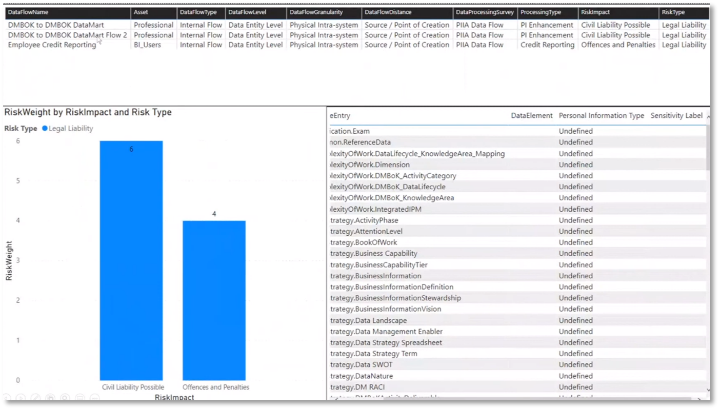Select the DMBoK_DataLifecycle row
Screen dimensions: 720x410
[517, 187]
